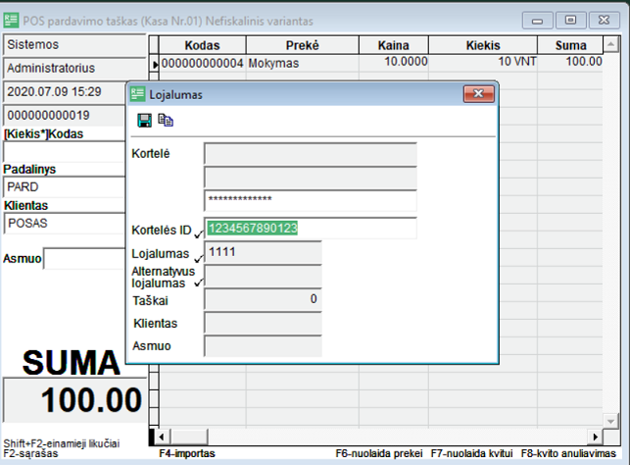Click the Padalinys field containing PARD
This screenshot has width=630, height=465.
click(x=65, y=187)
